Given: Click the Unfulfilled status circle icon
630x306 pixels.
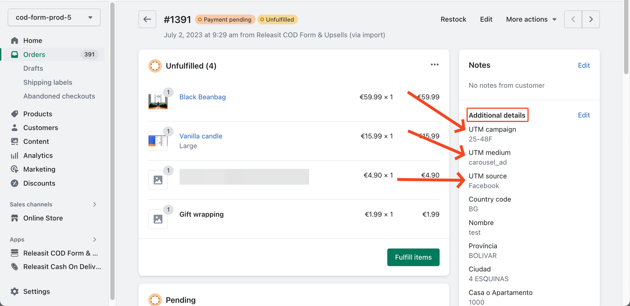Looking at the screenshot, I should 155,66.
